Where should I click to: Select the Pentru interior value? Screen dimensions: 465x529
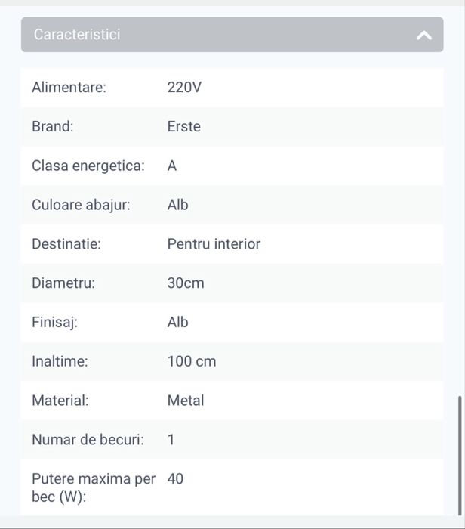click(214, 244)
